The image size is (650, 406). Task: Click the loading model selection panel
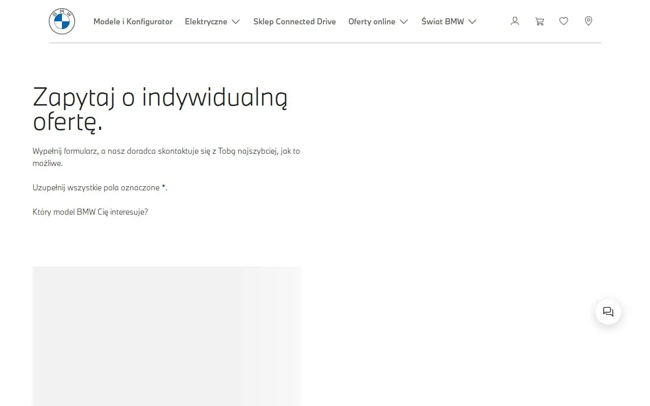click(x=167, y=336)
